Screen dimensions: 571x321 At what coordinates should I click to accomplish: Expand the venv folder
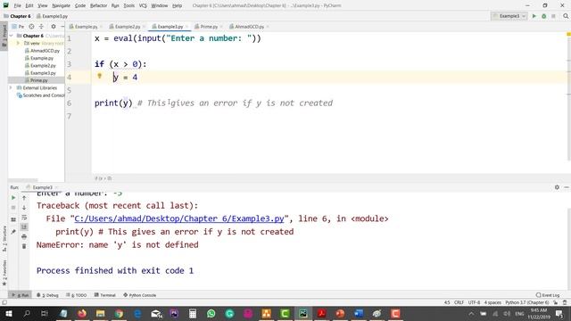coord(18,44)
